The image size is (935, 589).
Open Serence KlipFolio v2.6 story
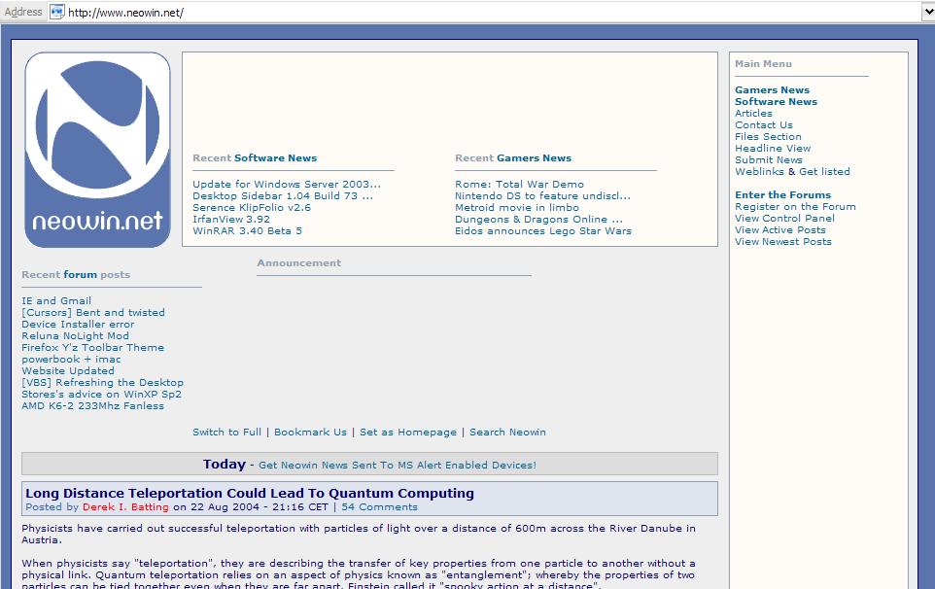pyautogui.click(x=251, y=207)
